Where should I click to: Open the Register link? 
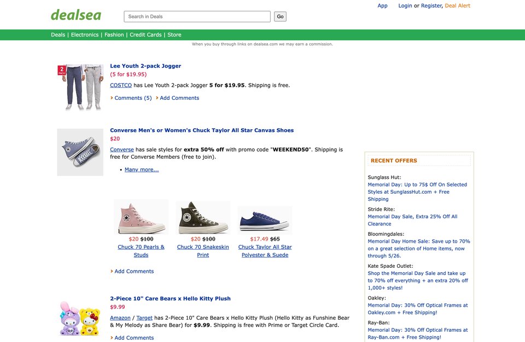[431, 5]
